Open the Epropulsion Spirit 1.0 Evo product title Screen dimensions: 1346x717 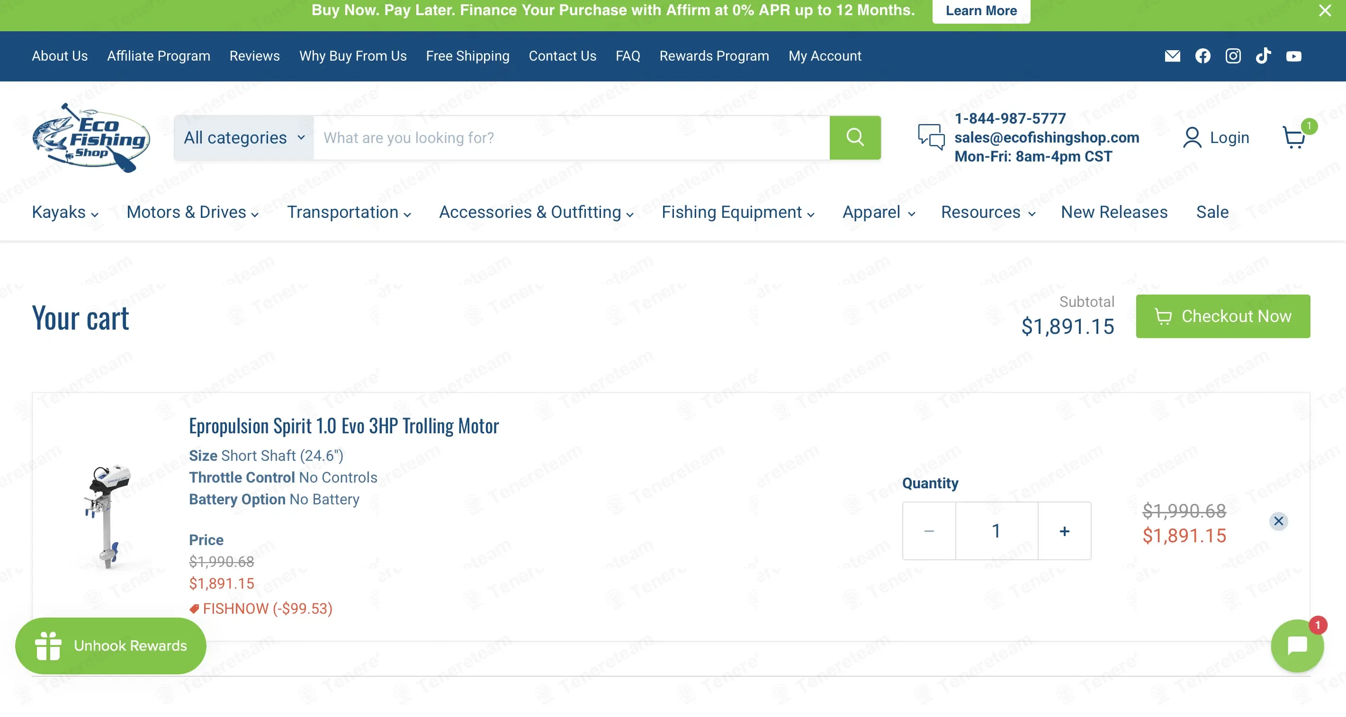[344, 426]
